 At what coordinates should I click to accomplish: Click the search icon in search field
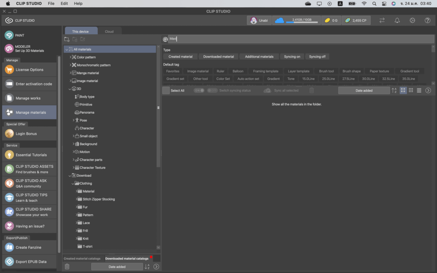(165, 39)
